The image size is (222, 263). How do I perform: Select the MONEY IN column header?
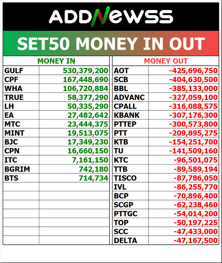coord(56,61)
